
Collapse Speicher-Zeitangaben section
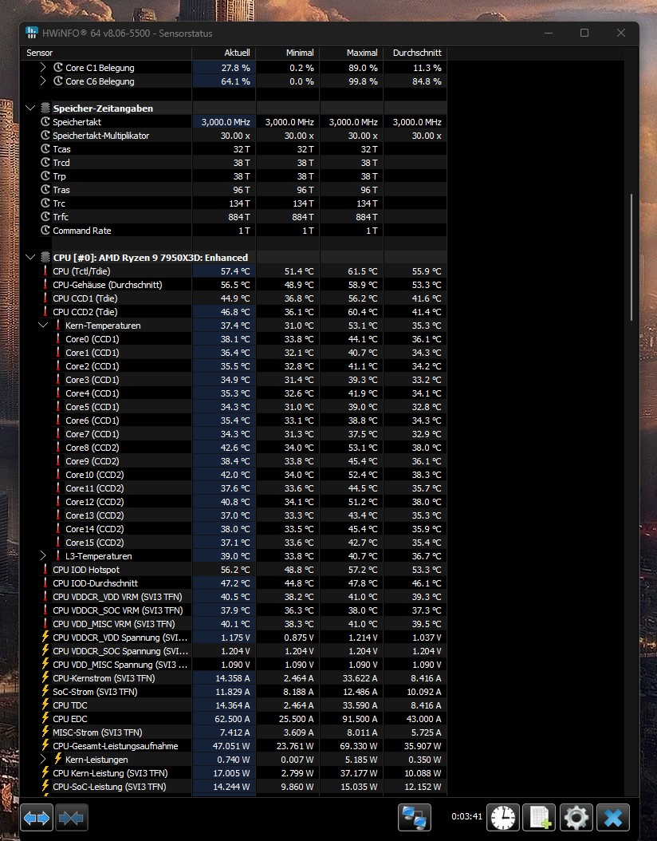click(x=30, y=108)
